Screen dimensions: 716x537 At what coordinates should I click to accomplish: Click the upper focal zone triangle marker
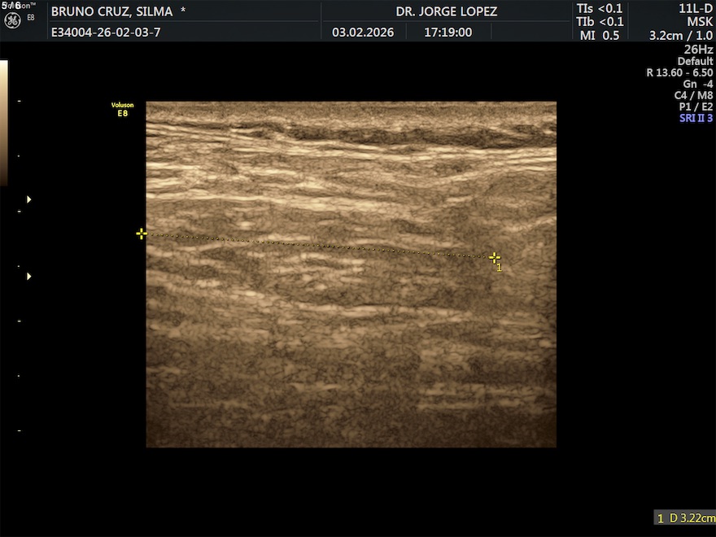tap(30, 199)
